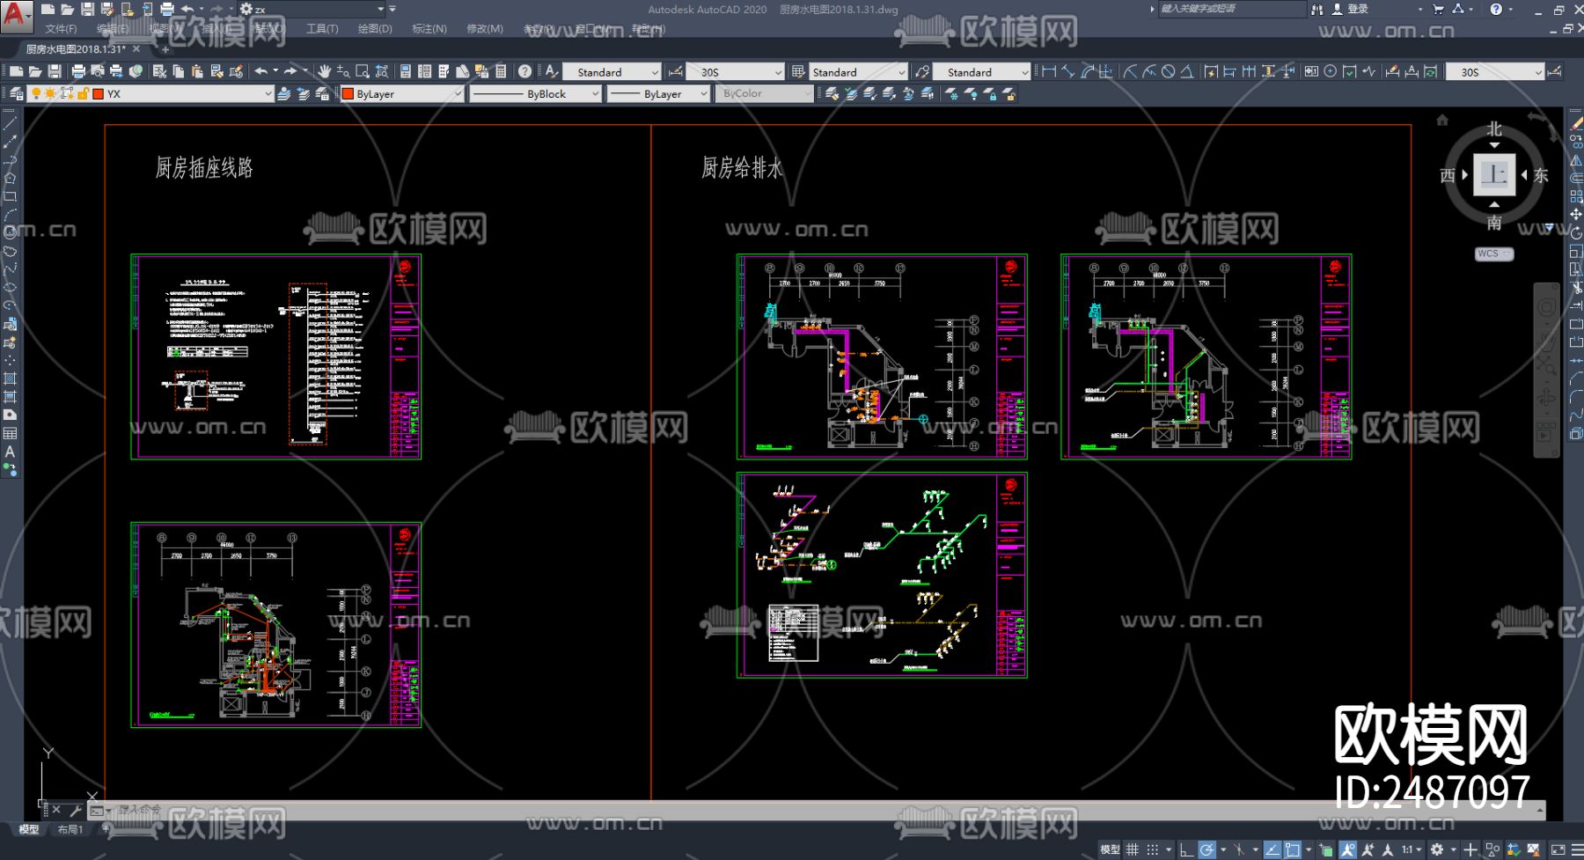
Task: Toggle polar tracking in status bar
Action: tap(1206, 849)
